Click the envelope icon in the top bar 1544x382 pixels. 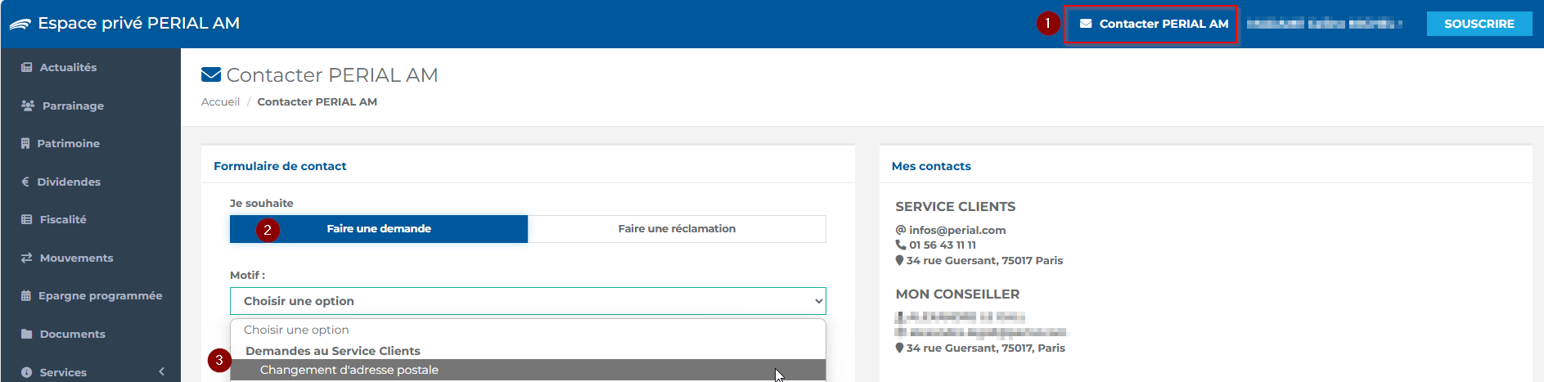tap(1086, 24)
